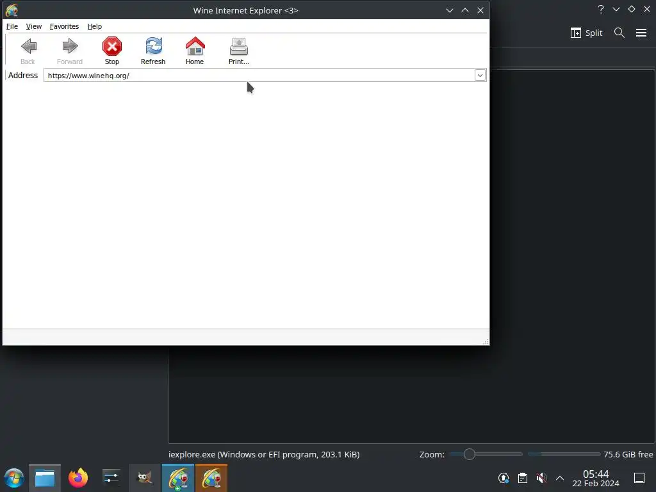This screenshot has height=492, width=656.
Task: Click the file manager help question mark
Action: pos(601,9)
